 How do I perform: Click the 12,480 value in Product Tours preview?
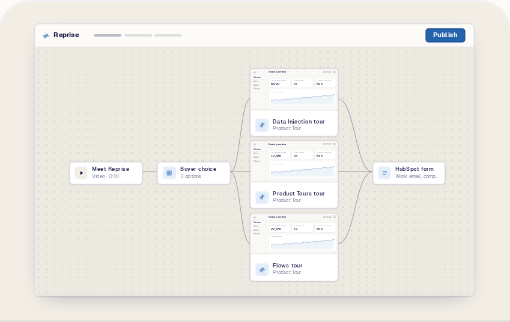[x=276, y=156]
